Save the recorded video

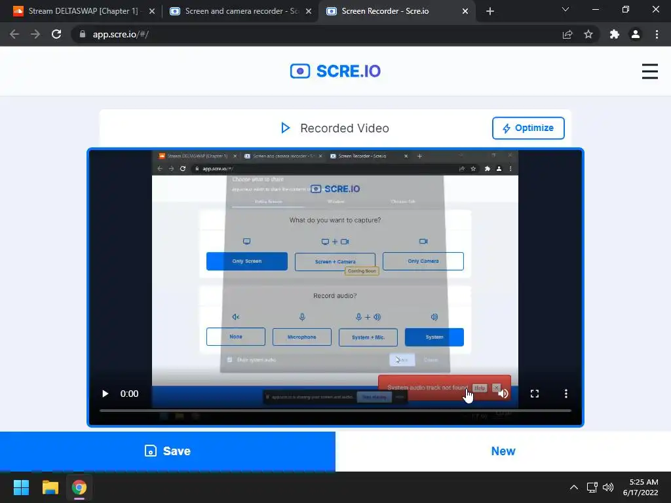(x=168, y=451)
